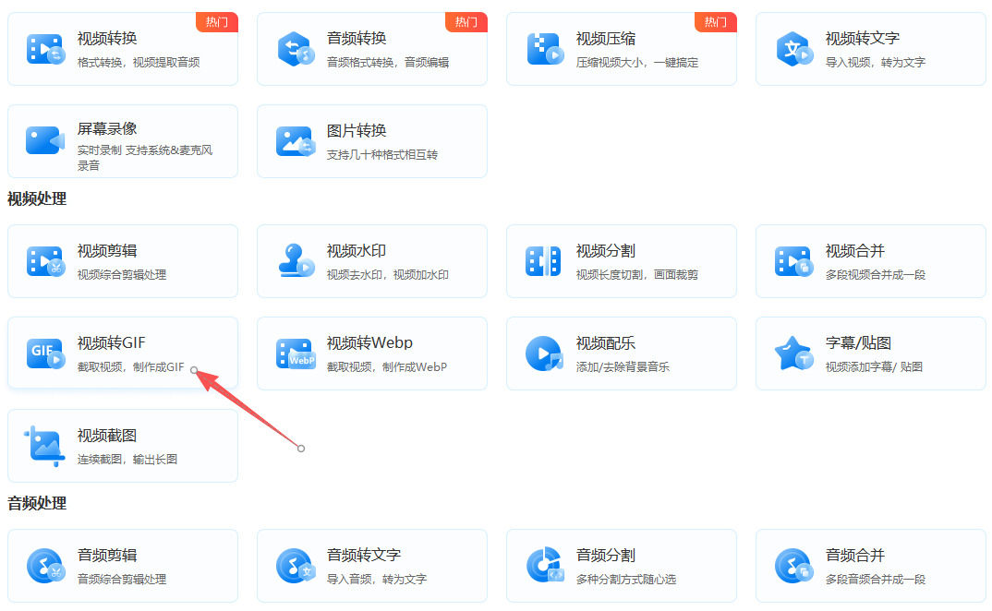Image resolution: width=992 pixels, height=611 pixels.
Task: Click the 音频转文字 title text
Action: point(364,556)
